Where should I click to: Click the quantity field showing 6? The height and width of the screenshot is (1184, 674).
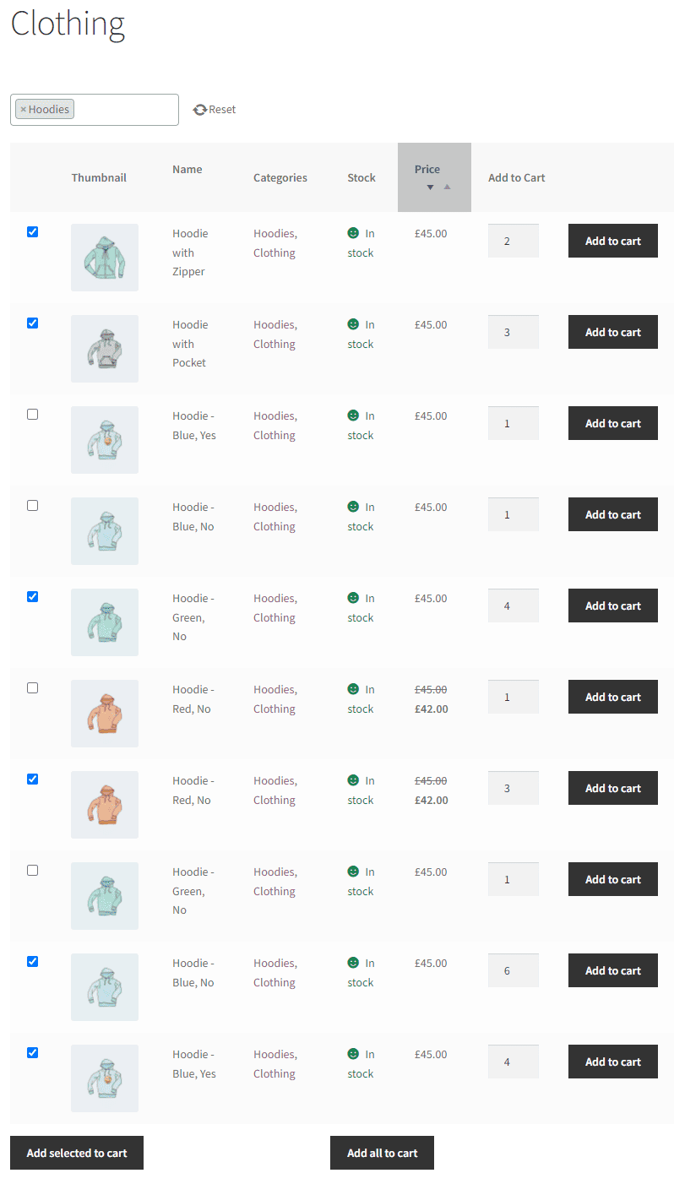[x=513, y=970]
